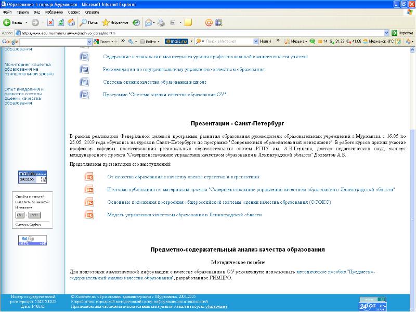Click the Print toolbar icon
416x312 pixels.
pos(161,22)
